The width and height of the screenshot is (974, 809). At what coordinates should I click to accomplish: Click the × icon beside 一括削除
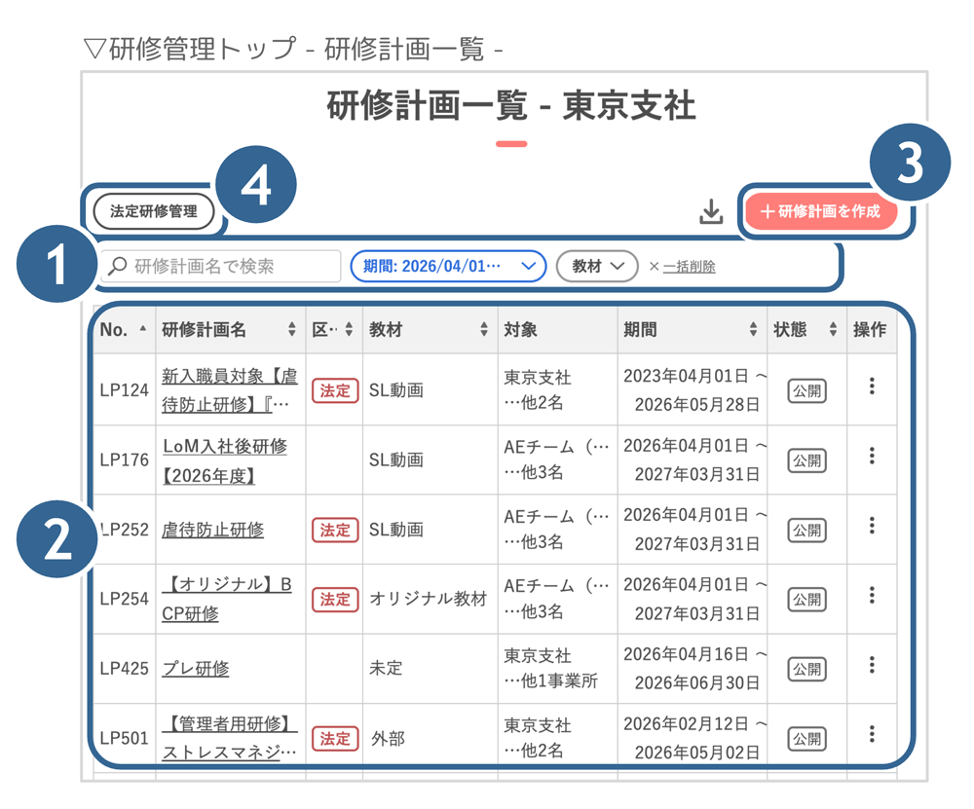(x=654, y=267)
